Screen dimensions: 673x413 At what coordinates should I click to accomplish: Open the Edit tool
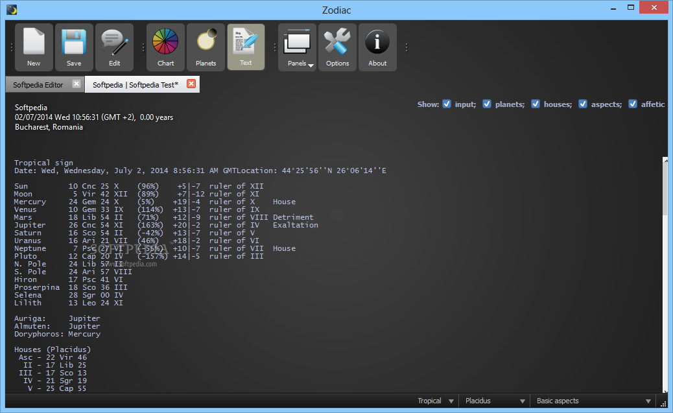[114, 47]
